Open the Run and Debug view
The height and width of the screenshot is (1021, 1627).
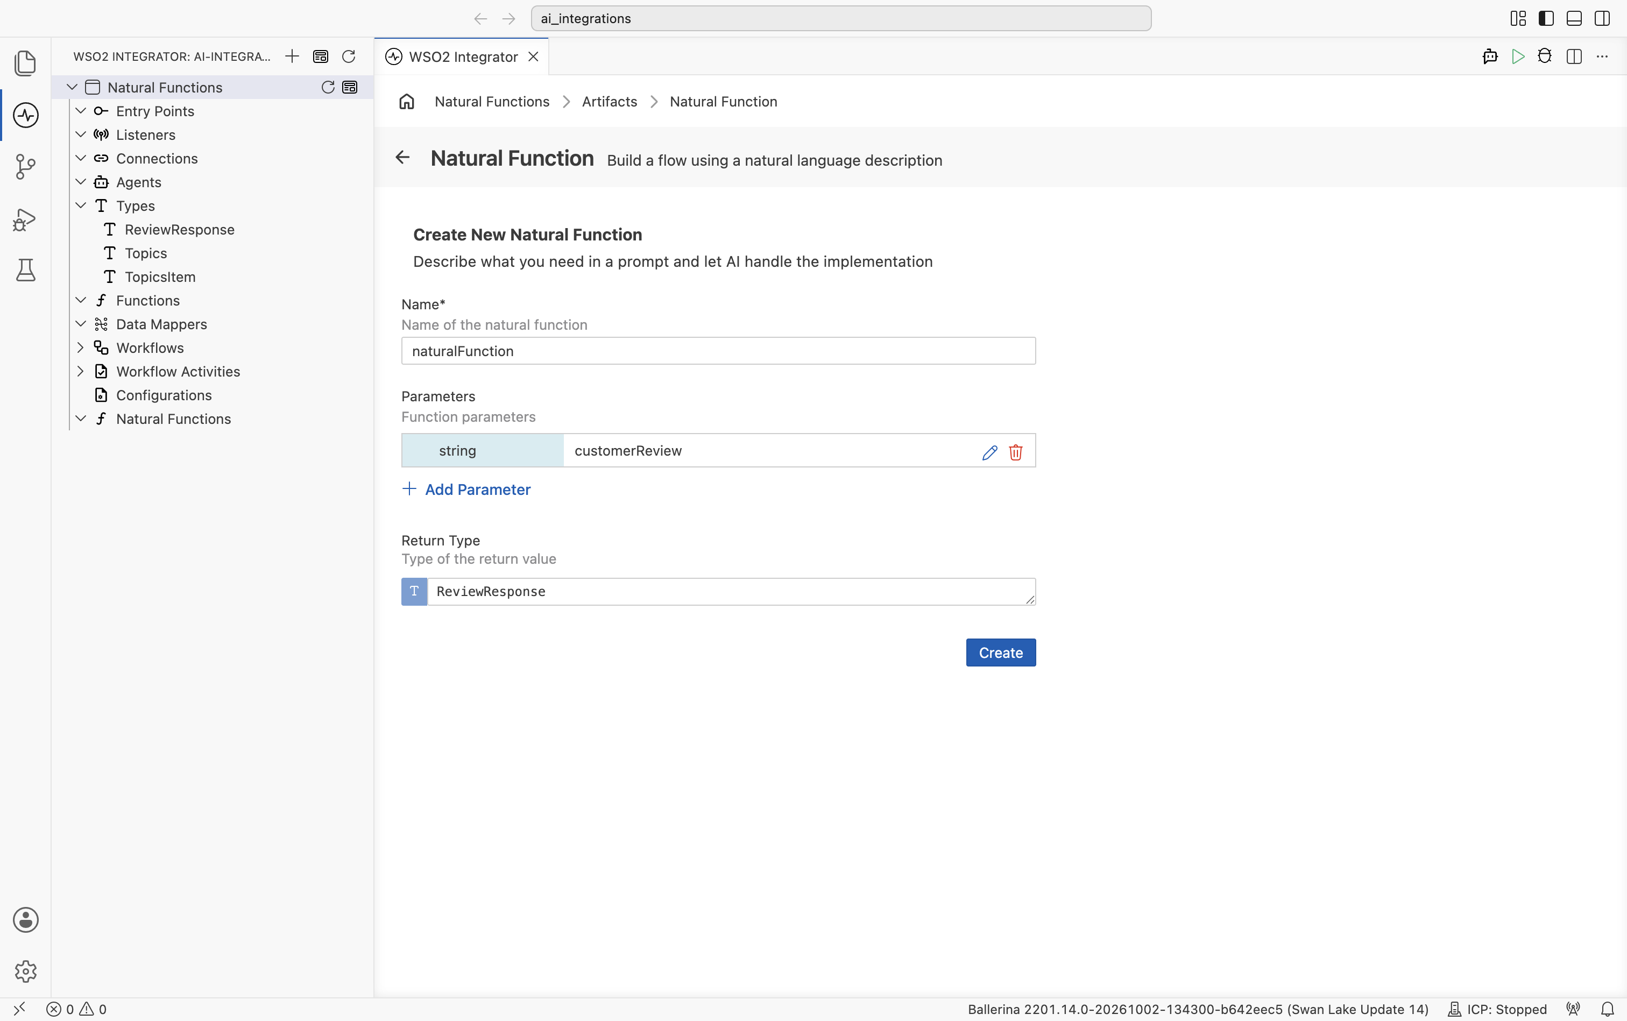click(x=26, y=219)
